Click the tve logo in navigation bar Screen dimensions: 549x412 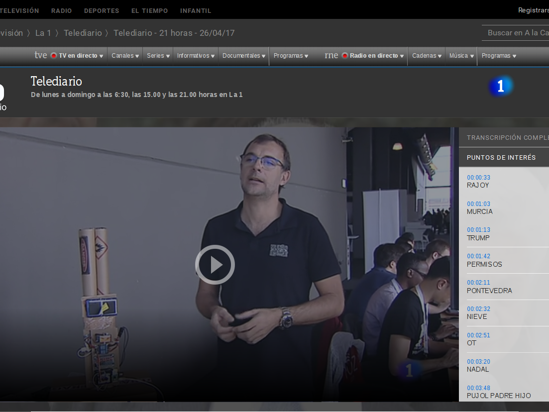[41, 56]
